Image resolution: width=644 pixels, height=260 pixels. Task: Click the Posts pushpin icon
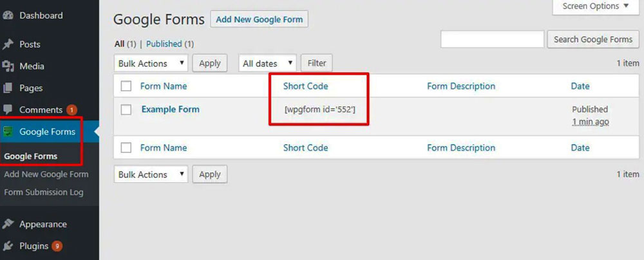(8, 44)
